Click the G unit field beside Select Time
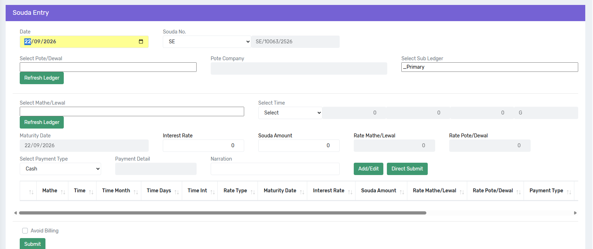Screen dimensions: 593x249 click(546, 113)
